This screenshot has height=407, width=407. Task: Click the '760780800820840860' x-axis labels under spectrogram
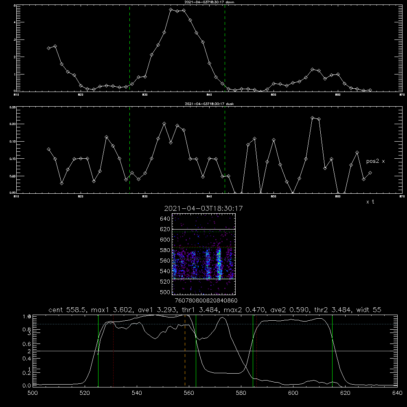coord(206,300)
